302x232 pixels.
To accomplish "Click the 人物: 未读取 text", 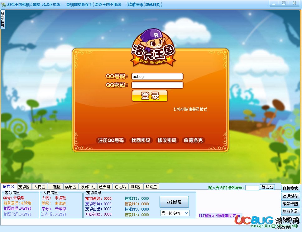I will pos(54,198).
